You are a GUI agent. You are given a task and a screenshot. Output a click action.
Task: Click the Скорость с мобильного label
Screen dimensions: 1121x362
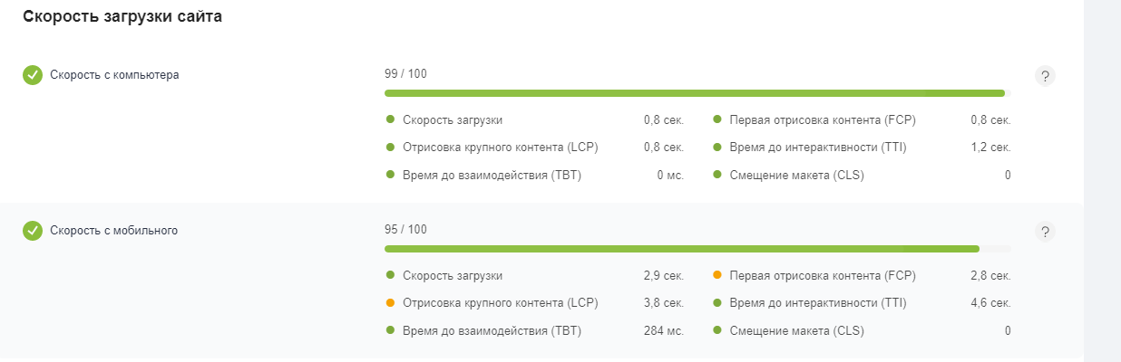pyautogui.click(x=113, y=231)
